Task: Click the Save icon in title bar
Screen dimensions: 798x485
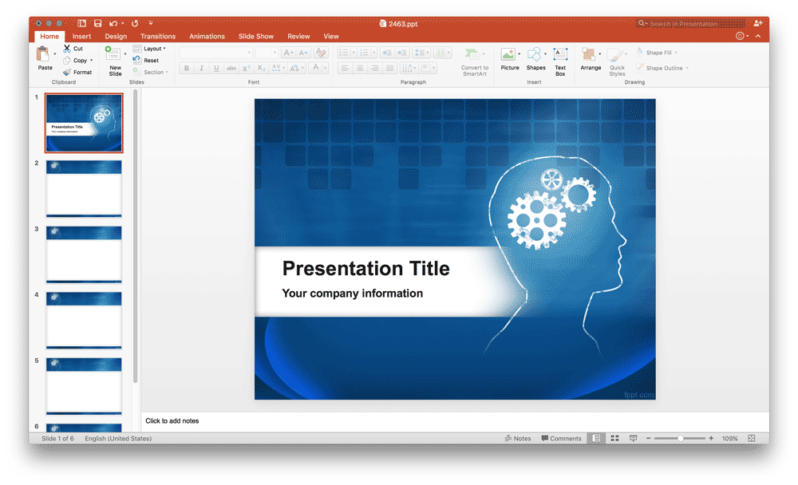Action: tap(97, 24)
